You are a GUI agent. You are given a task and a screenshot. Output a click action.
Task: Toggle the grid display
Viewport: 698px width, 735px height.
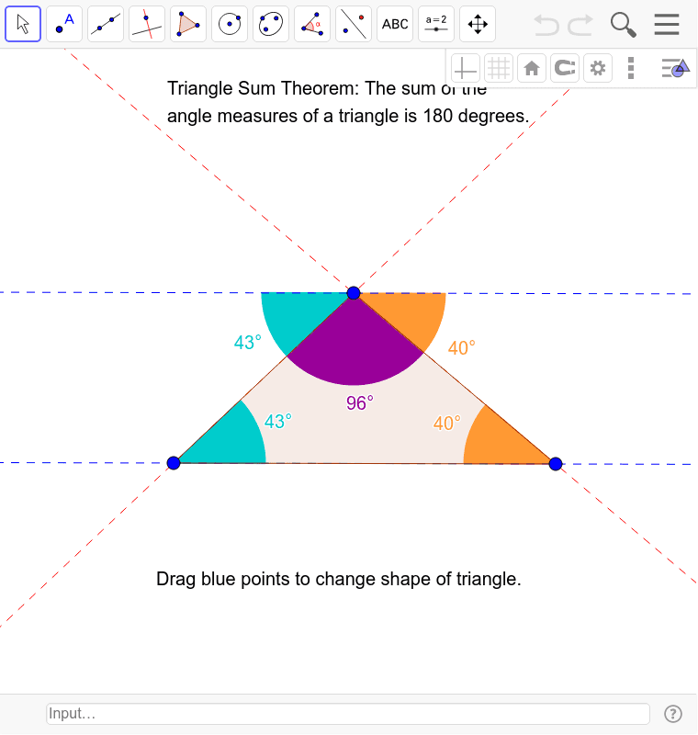(499, 68)
